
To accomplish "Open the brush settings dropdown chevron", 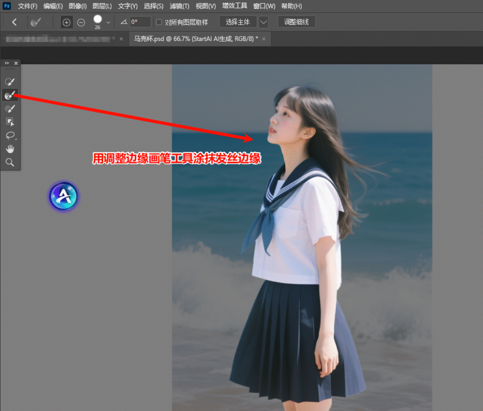I will (108, 22).
